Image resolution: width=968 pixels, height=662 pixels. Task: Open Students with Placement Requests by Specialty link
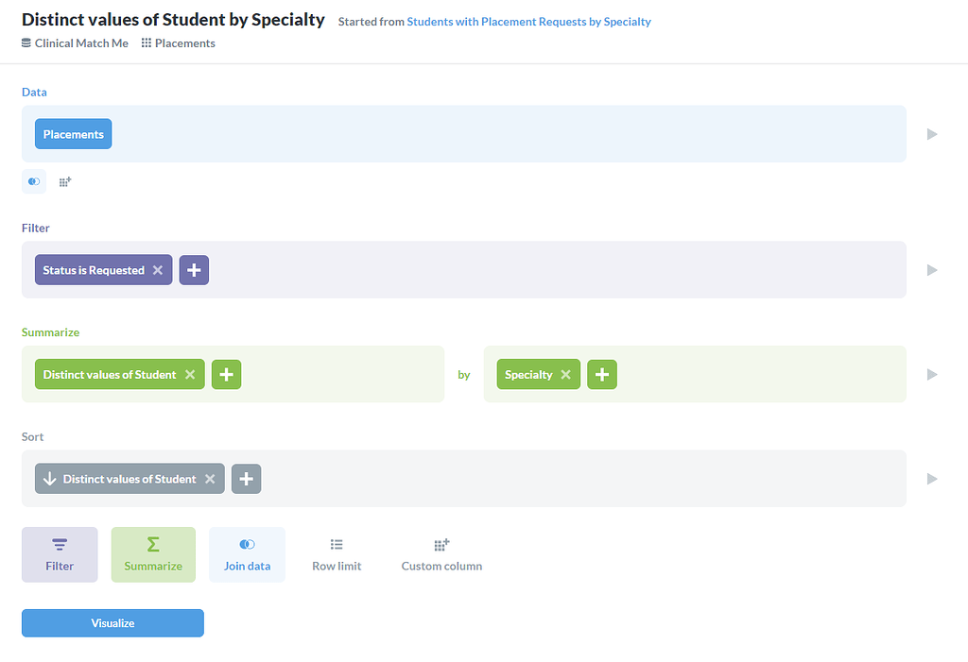tap(528, 22)
